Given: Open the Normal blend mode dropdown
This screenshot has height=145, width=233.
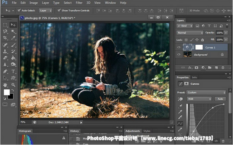Looking at the screenshot, I should (190, 33).
